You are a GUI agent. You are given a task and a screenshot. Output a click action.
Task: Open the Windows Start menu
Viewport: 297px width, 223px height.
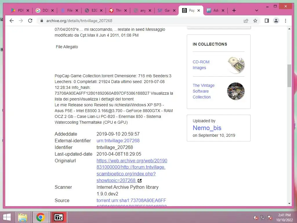coord(7,217)
